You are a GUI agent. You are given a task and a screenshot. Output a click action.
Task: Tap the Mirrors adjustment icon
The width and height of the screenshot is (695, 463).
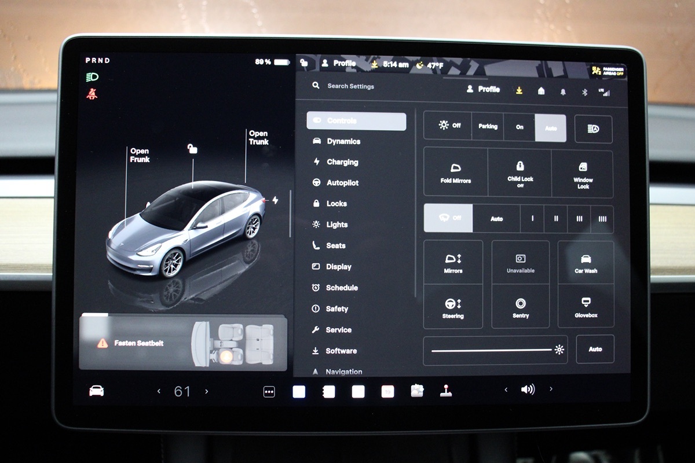[x=453, y=262]
